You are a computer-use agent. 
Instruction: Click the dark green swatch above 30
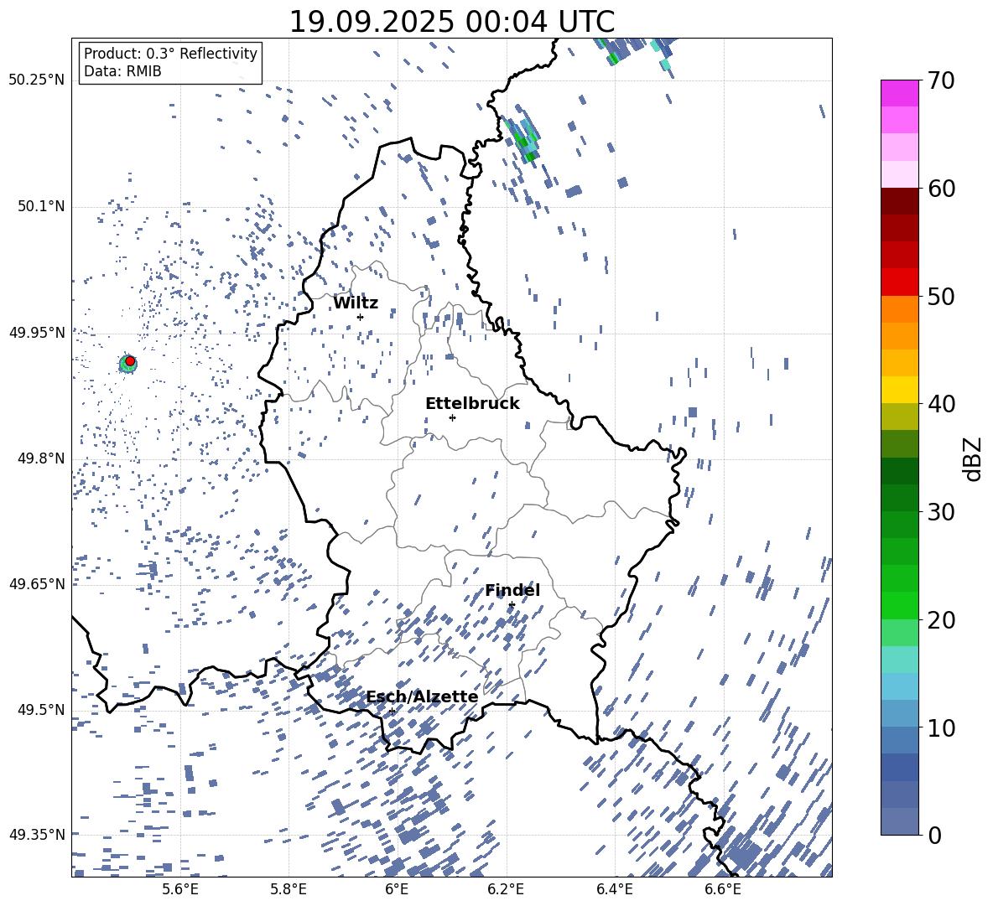(899, 497)
